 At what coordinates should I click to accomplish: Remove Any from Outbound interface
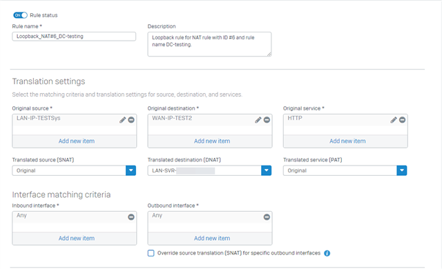[x=267, y=217]
